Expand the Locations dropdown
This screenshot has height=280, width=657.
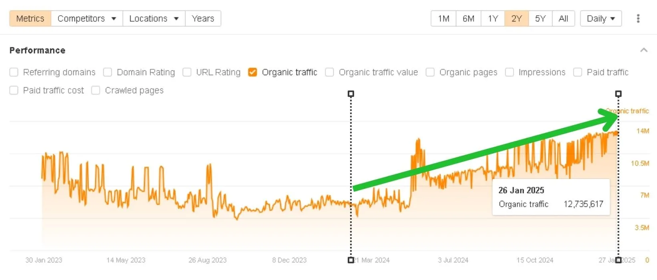point(154,18)
